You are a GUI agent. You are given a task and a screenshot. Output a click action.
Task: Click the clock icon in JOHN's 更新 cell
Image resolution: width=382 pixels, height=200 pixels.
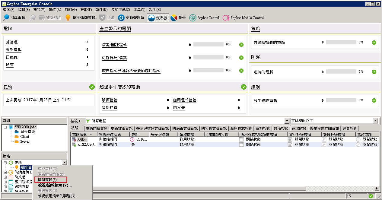point(132,139)
